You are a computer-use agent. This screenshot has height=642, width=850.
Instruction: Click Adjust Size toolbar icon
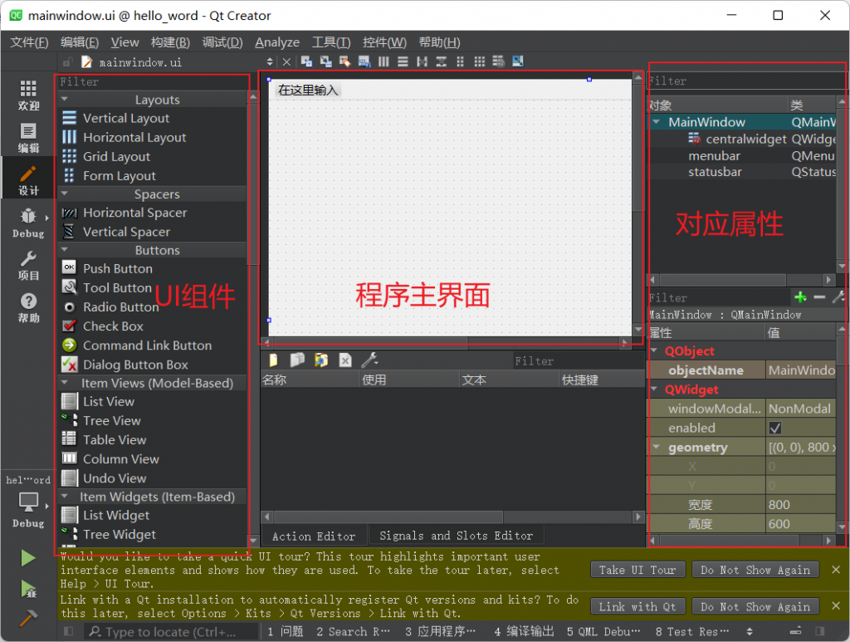518,61
